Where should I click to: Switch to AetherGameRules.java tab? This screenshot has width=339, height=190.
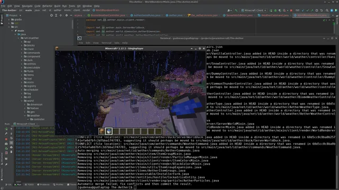(x=147, y=15)
